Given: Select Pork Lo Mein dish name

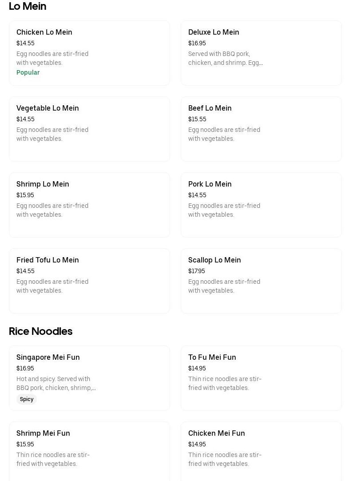Looking at the screenshot, I should [210, 184].
